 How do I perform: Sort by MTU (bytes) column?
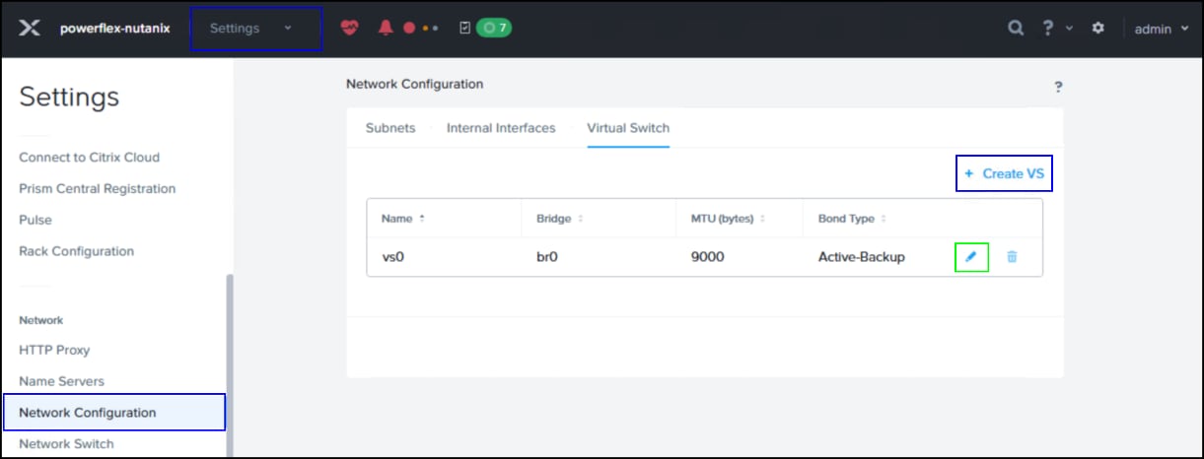[x=729, y=219]
